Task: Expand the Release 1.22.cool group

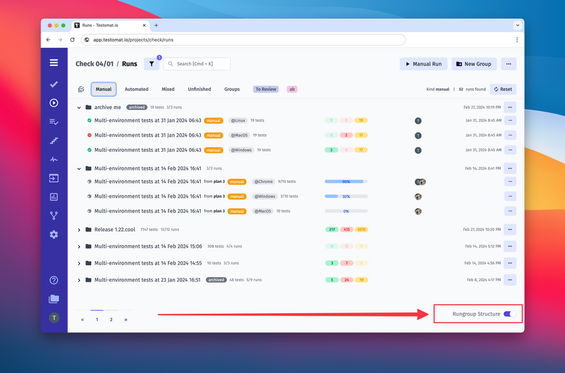Action: pos(79,229)
